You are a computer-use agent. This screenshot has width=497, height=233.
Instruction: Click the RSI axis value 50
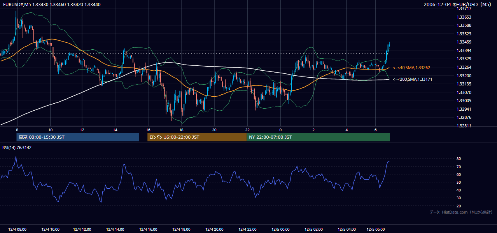[459, 182]
